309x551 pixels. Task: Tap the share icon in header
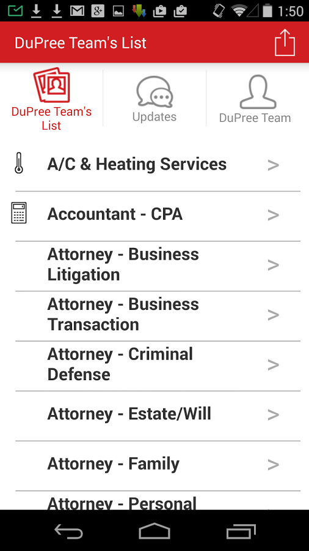285,42
